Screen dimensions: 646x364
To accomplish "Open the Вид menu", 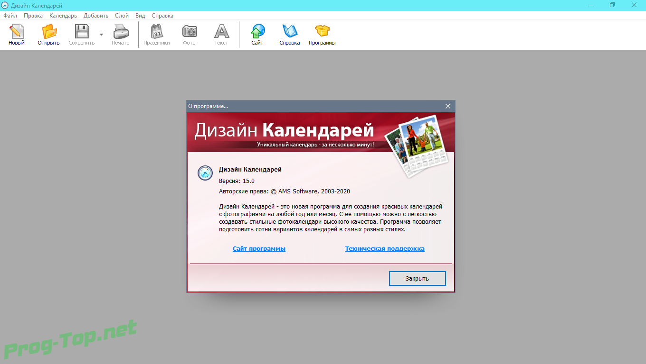I will click(x=140, y=16).
